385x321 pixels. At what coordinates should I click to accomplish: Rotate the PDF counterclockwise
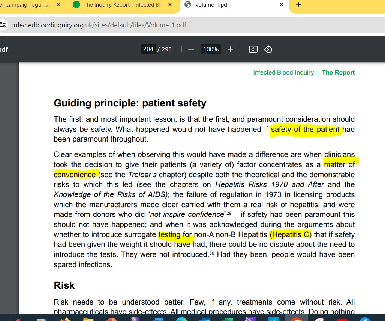pyautogui.click(x=268, y=49)
